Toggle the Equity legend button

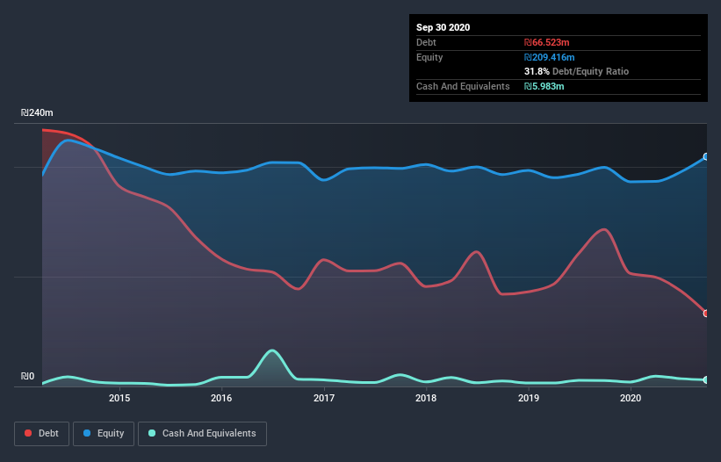[104, 434]
